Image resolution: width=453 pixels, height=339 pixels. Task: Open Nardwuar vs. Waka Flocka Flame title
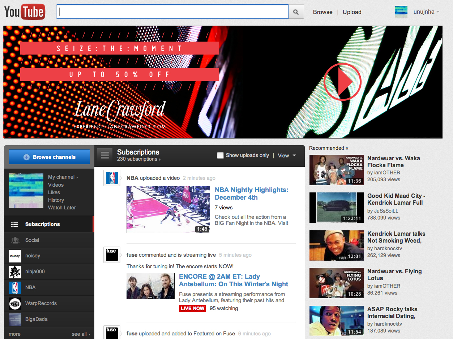click(x=393, y=162)
